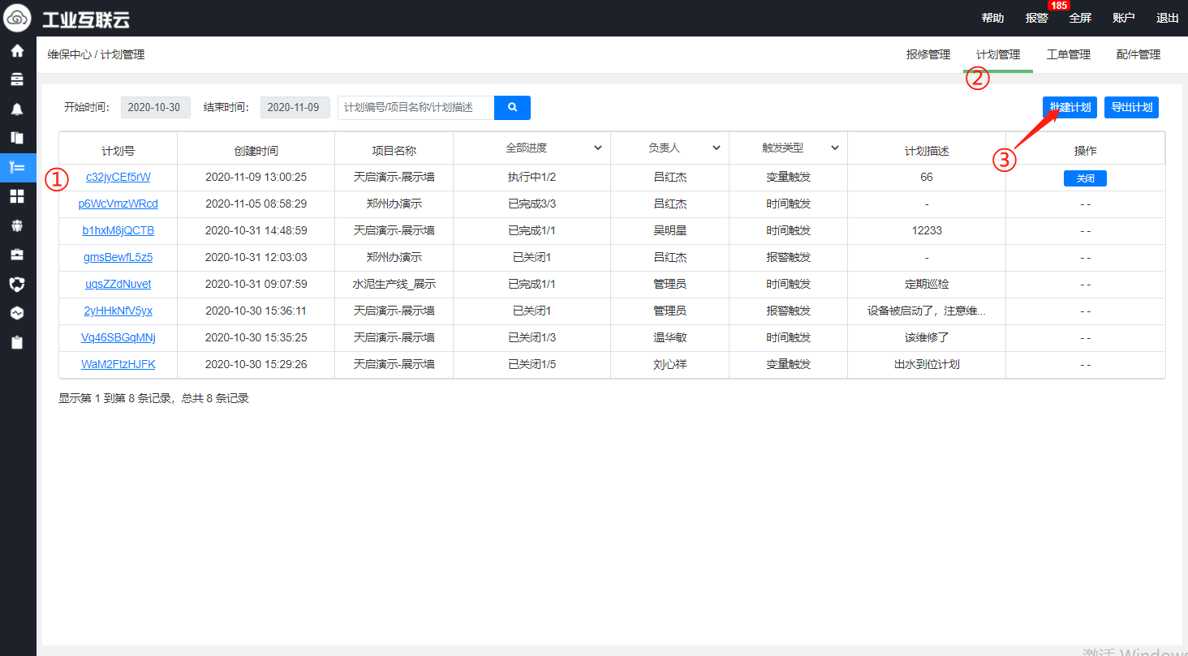The image size is (1188, 656).
Task: Open the hexagon chart sidebar icon
Action: (x=17, y=313)
